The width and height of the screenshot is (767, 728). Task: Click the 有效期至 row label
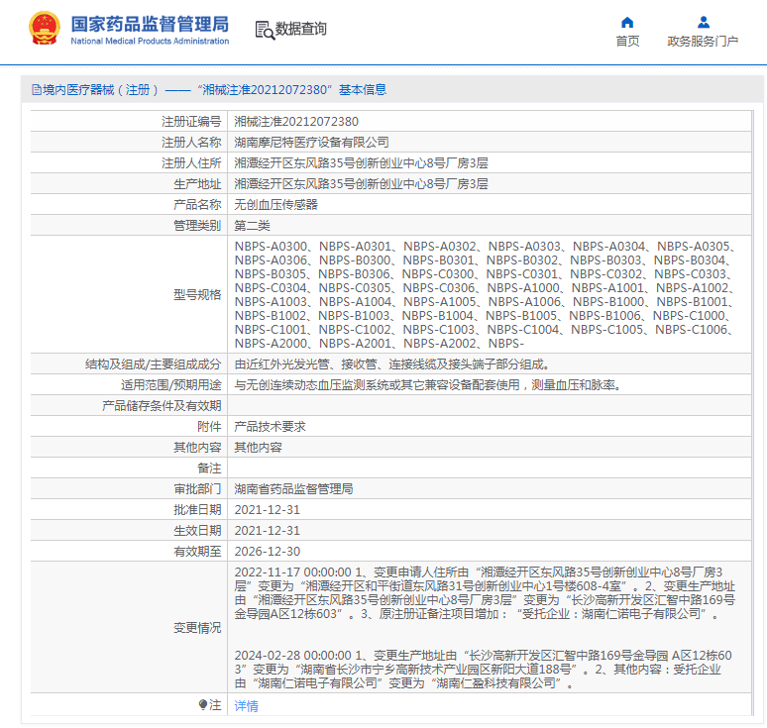point(197,552)
